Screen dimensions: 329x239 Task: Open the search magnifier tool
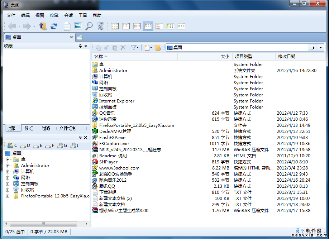click(x=89, y=26)
